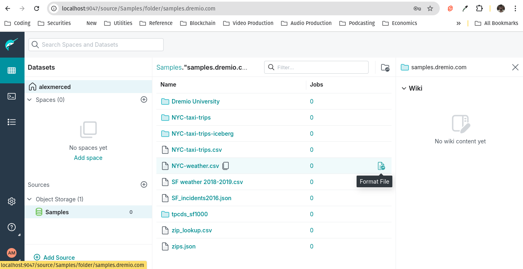The height and width of the screenshot is (269, 523).
Task: Click the Add space link
Action: click(x=88, y=158)
